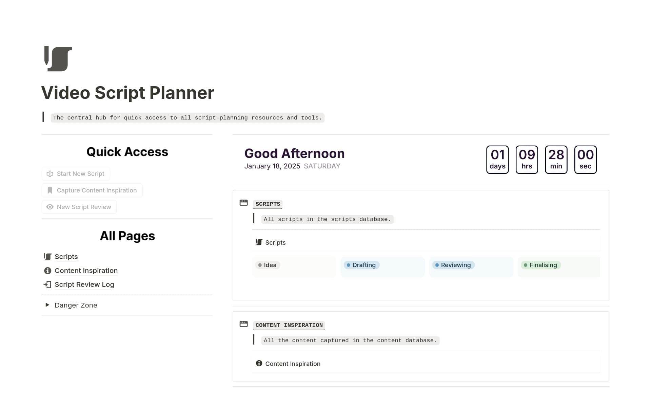The width and height of the screenshot is (651, 407).
Task: Click the Scripts icon inside the embedded database
Action: (x=259, y=242)
